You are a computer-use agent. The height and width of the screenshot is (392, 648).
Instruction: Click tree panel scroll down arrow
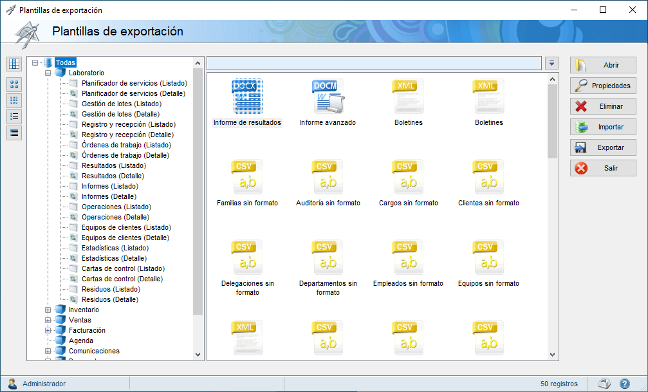[198, 355]
